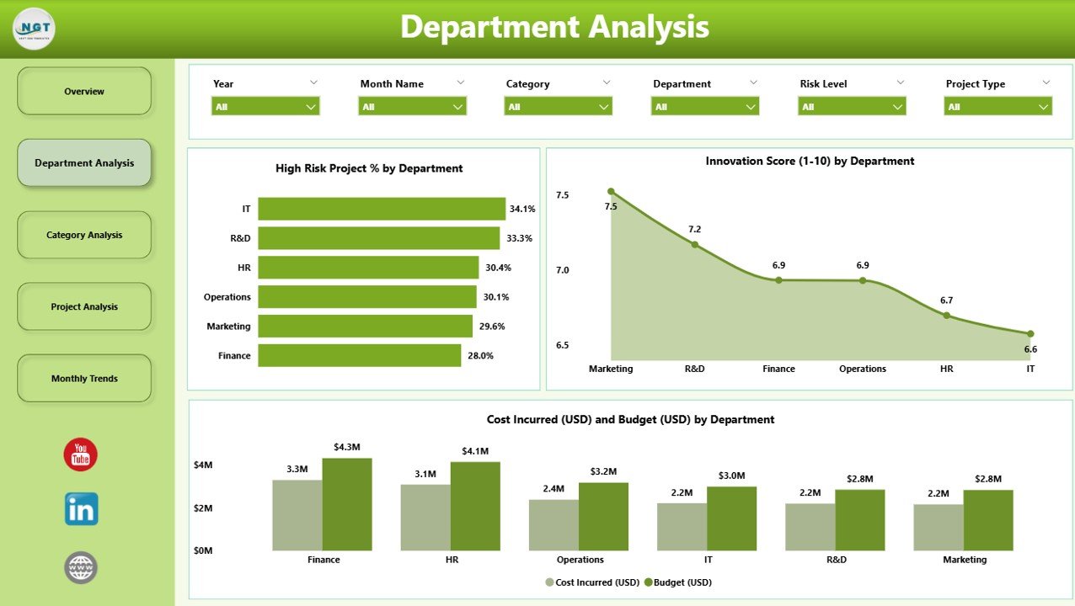The width and height of the screenshot is (1075, 606).
Task: Expand the Month Name filter dropdown
Action: (412, 105)
